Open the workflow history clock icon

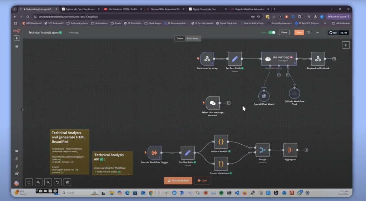308,32
